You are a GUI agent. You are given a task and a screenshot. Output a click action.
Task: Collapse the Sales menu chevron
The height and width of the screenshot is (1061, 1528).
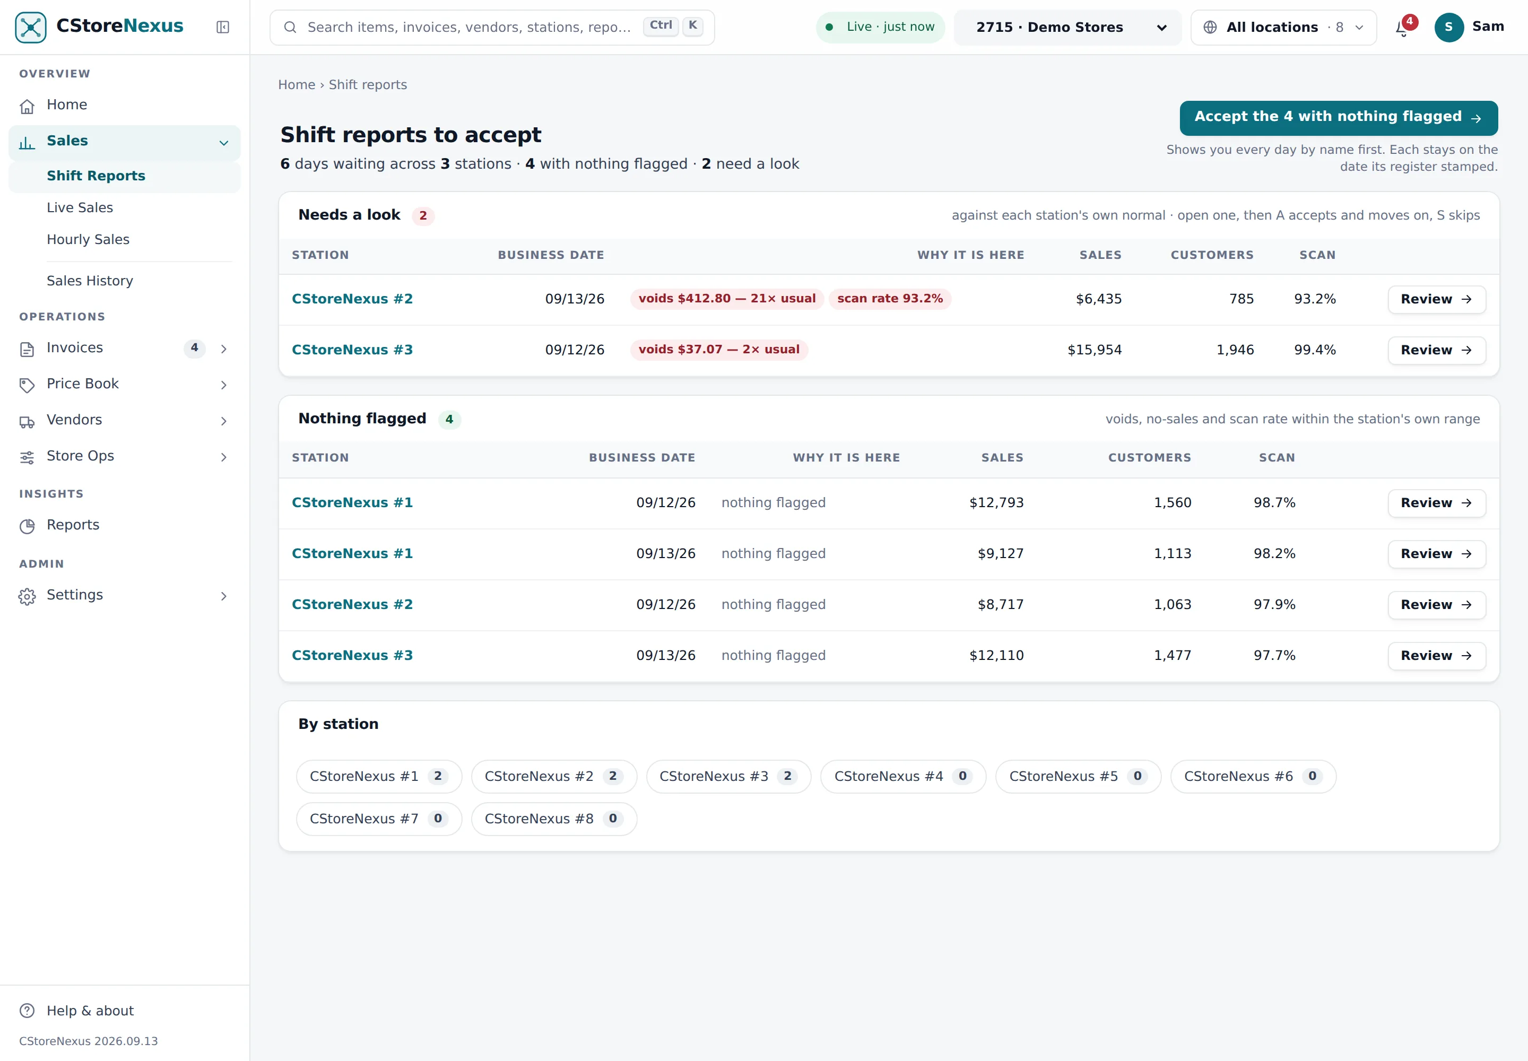(x=224, y=142)
